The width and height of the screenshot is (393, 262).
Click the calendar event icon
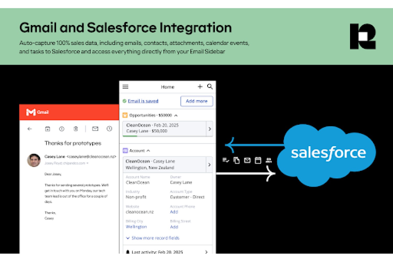258,160
